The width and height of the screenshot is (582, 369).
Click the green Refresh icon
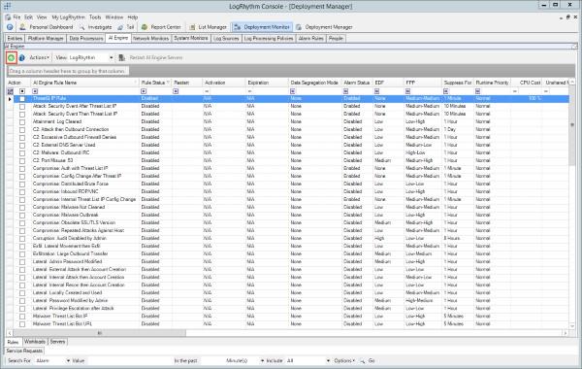click(x=11, y=57)
